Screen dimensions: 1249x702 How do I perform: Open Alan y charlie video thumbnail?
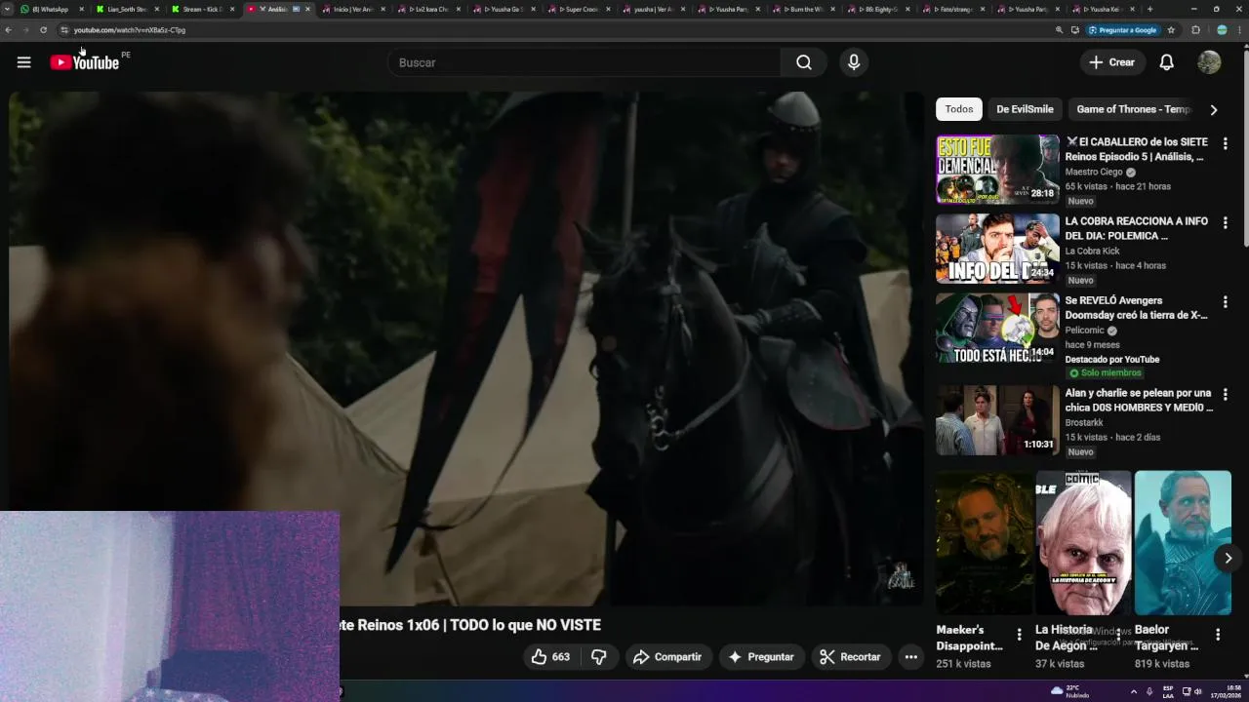coord(997,420)
